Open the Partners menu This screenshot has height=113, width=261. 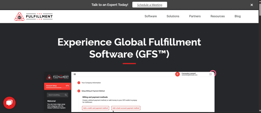click(x=195, y=16)
